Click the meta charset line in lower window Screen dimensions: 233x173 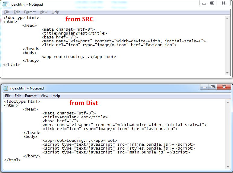coord(69,113)
